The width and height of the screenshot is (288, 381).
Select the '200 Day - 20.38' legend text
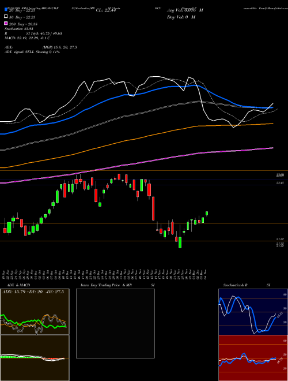[x=23, y=24]
